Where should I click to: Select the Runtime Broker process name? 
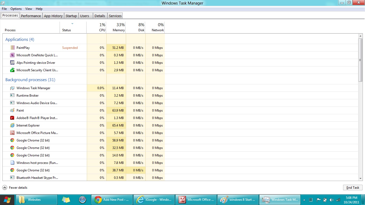tap(28, 96)
